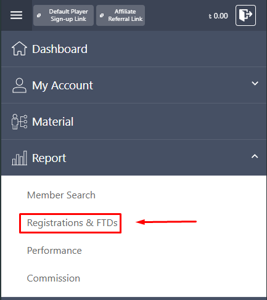Select the My Account menu label

point(62,86)
